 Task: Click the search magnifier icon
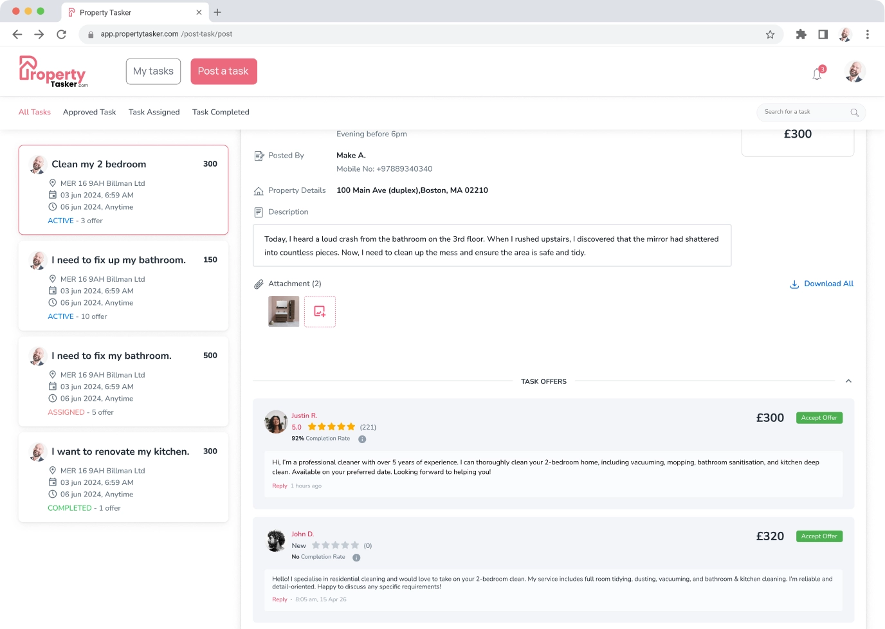[854, 113]
